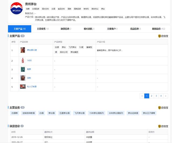Viewport: 172px width, 143px height.
Task: Click the 媒体热议 company tag
Action: click(x=95, y=9)
